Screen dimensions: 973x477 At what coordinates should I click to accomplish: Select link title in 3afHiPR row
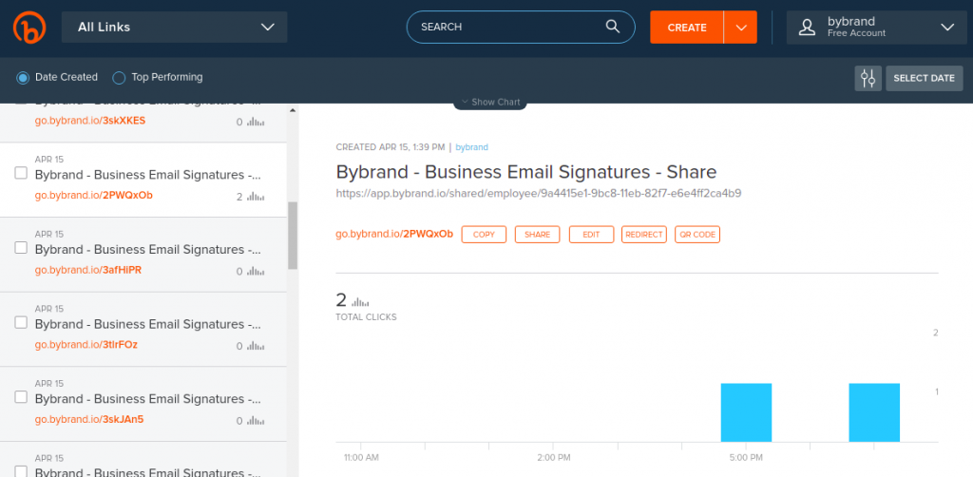147,249
